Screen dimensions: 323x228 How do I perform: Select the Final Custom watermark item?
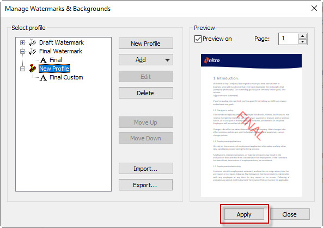pyautogui.click(x=66, y=78)
